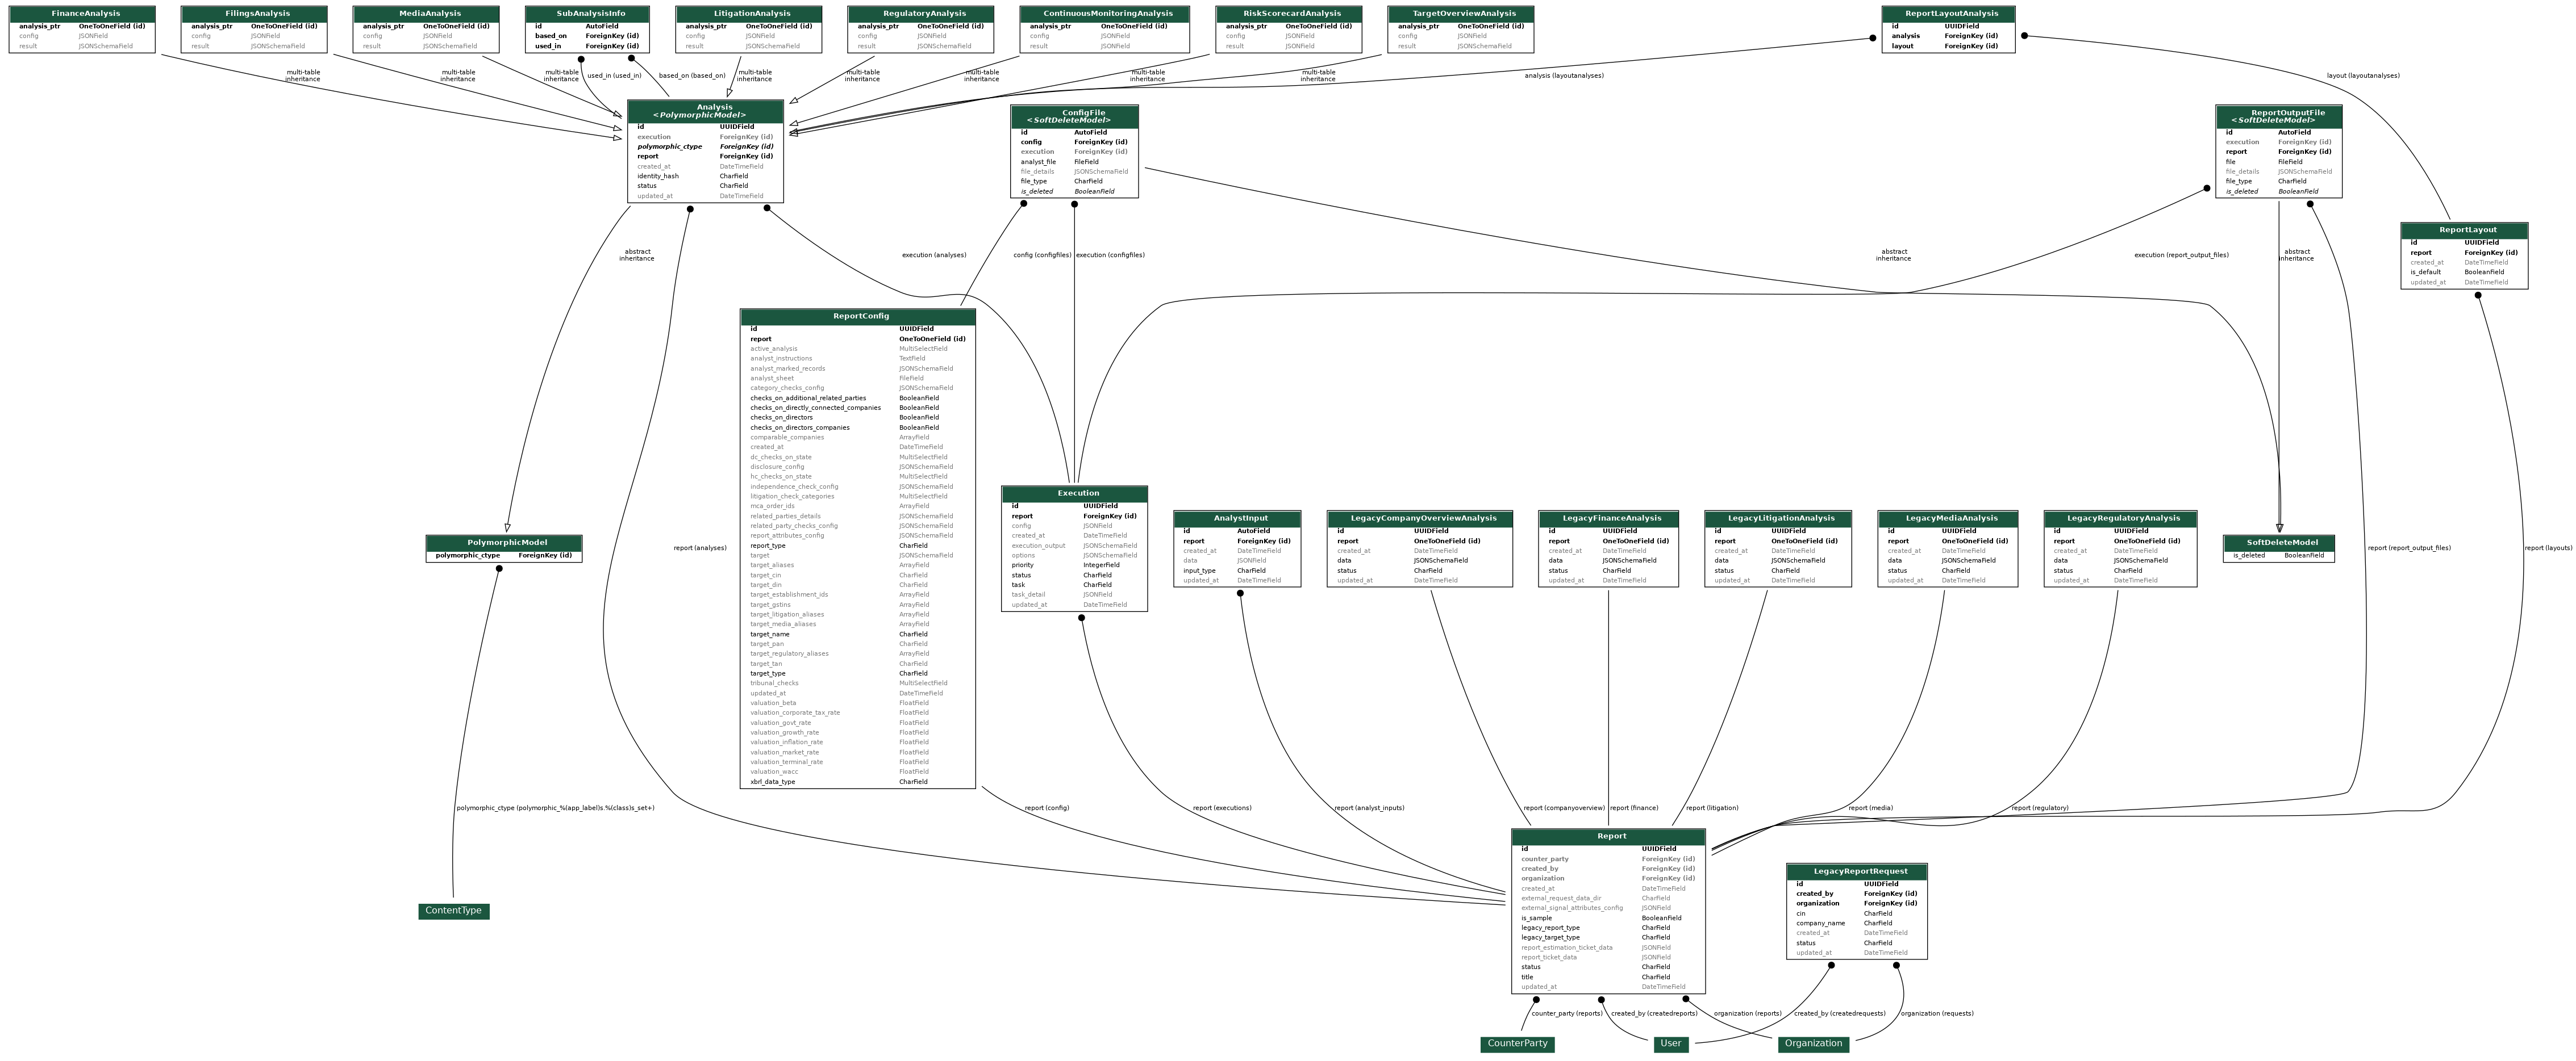Click the 'report (config)' edge label

pos(1046,808)
